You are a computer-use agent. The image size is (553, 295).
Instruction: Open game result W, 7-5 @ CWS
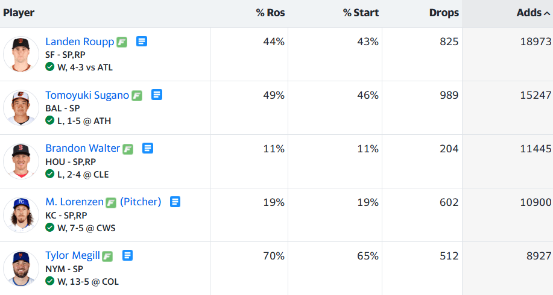(86, 228)
